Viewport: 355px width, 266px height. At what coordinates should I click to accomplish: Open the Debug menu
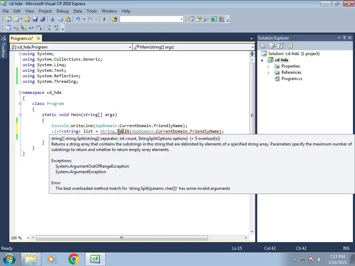click(62, 11)
